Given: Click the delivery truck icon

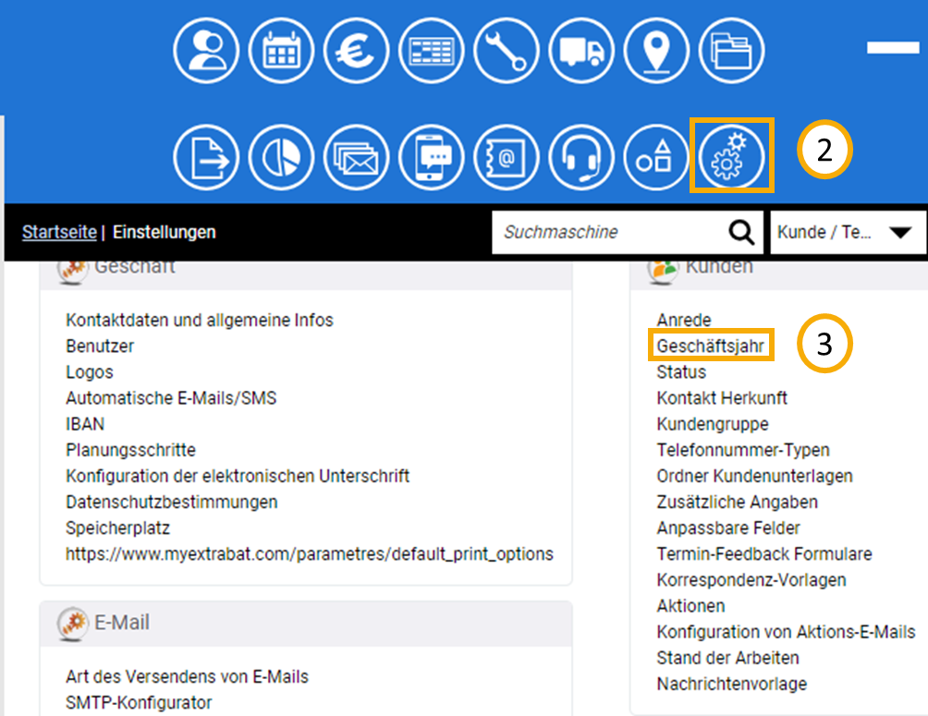Looking at the screenshot, I should tap(581, 50).
